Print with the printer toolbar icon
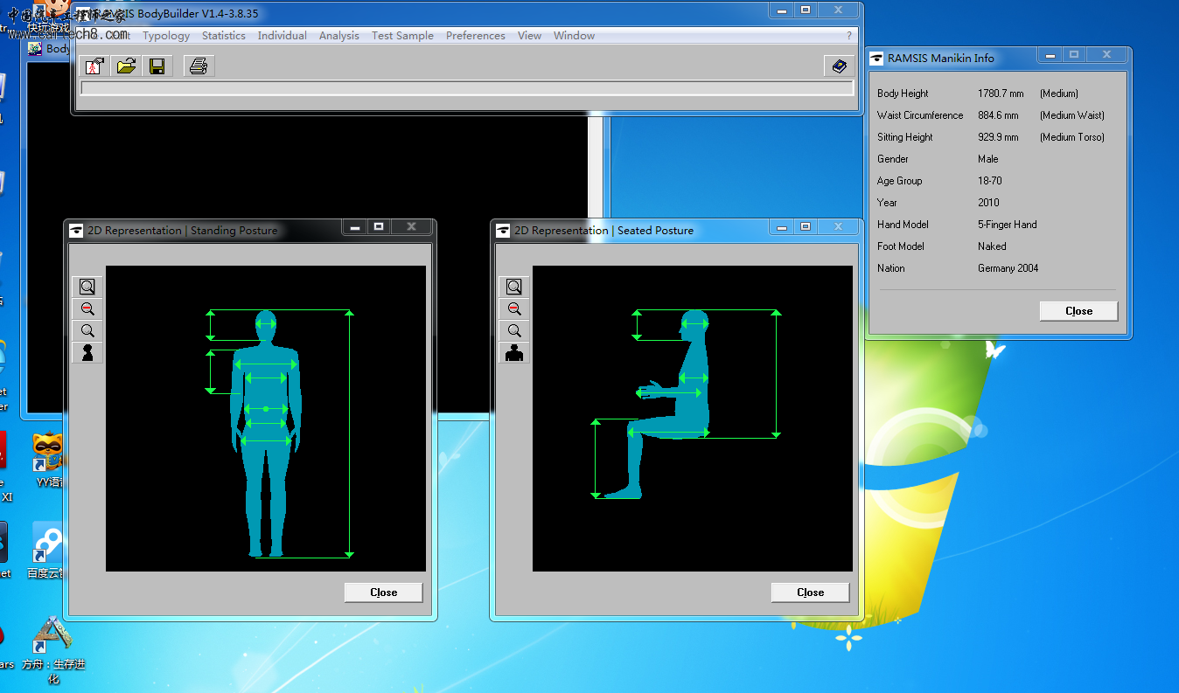This screenshot has width=1179, height=693. (199, 66)
